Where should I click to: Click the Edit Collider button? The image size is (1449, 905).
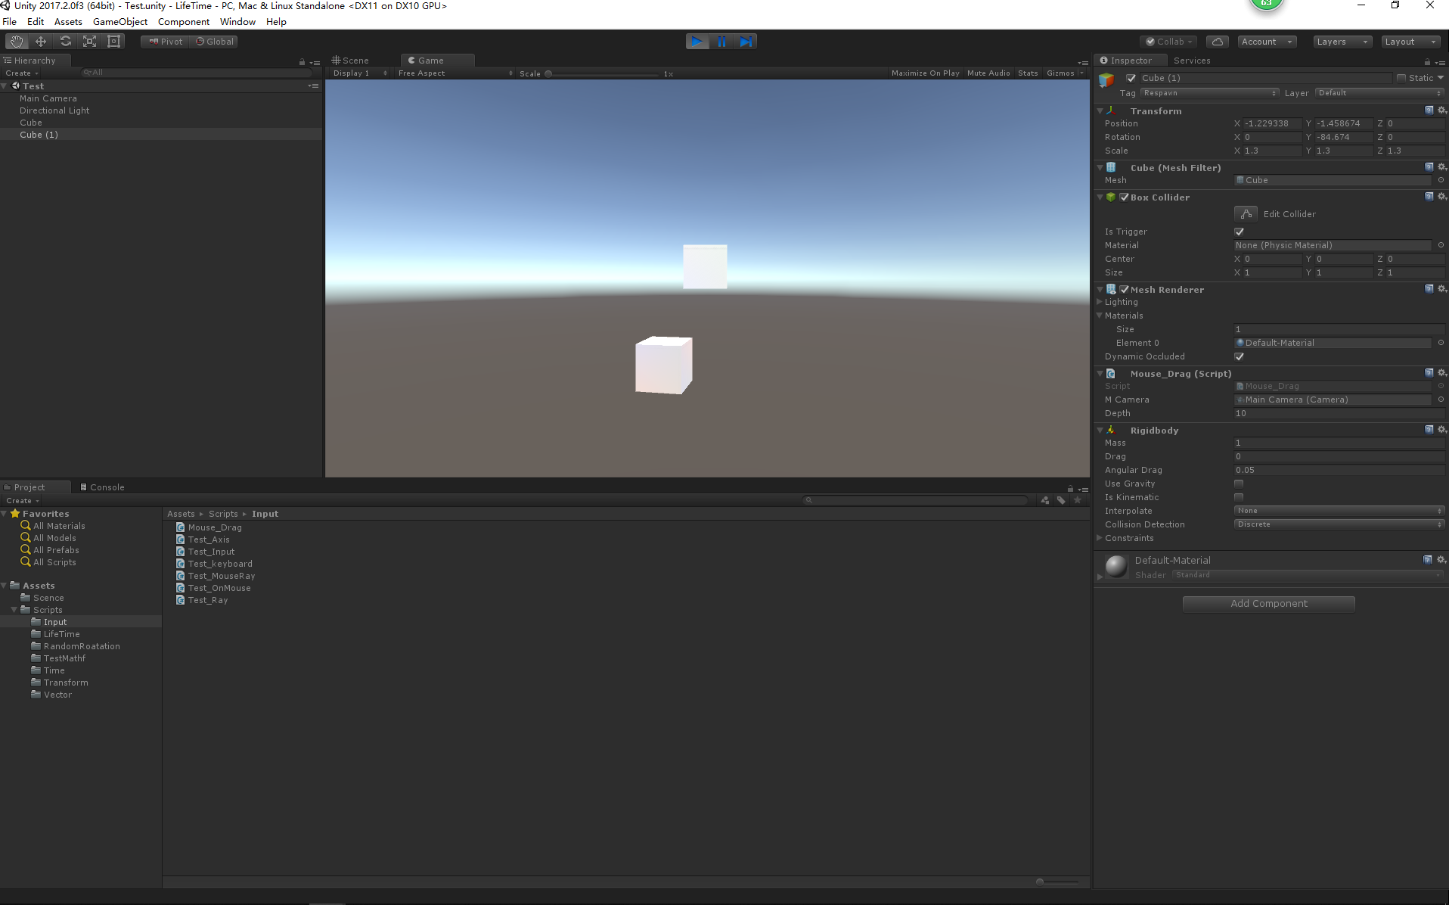click(1245, 213)
